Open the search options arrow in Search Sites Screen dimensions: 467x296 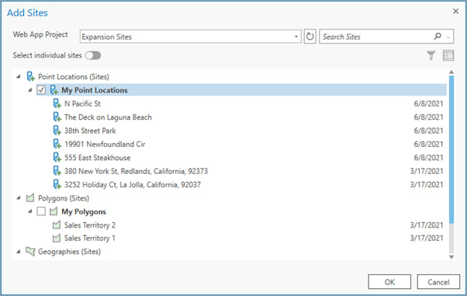click(x=448, y=37)
